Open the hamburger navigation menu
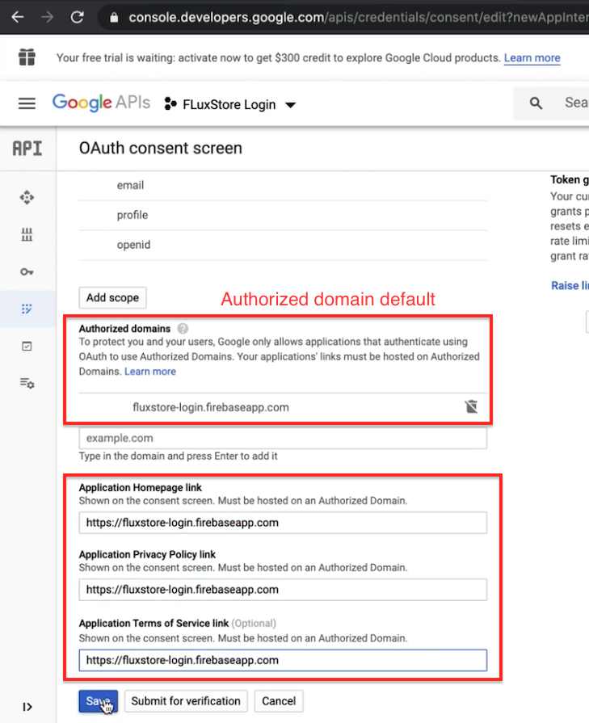Screen dimensions: 589x723 tap(27, 103)
